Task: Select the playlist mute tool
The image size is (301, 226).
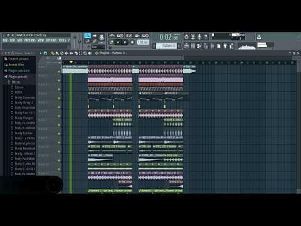Action: coord(66,53)
